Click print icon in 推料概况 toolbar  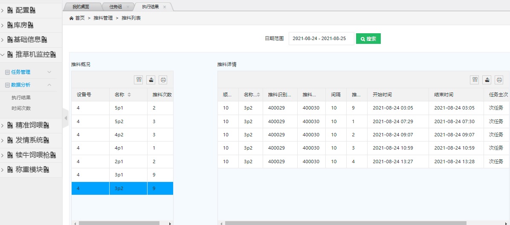point(163,80)
